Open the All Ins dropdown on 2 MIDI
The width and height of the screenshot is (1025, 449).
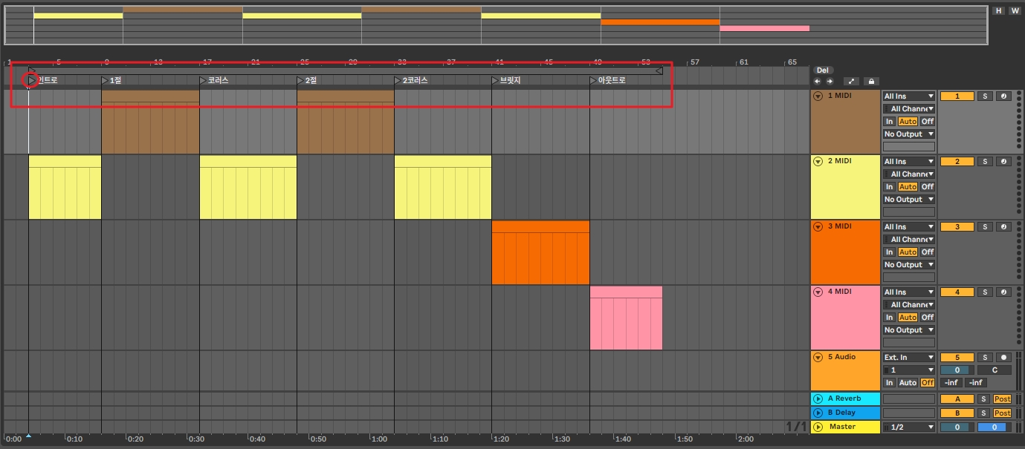pyautogui.click(x=909, y=162)
